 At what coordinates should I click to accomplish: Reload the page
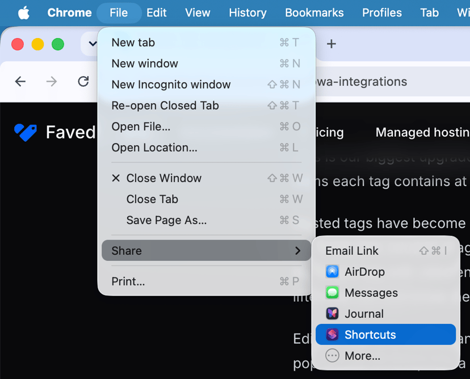(83, 82)
